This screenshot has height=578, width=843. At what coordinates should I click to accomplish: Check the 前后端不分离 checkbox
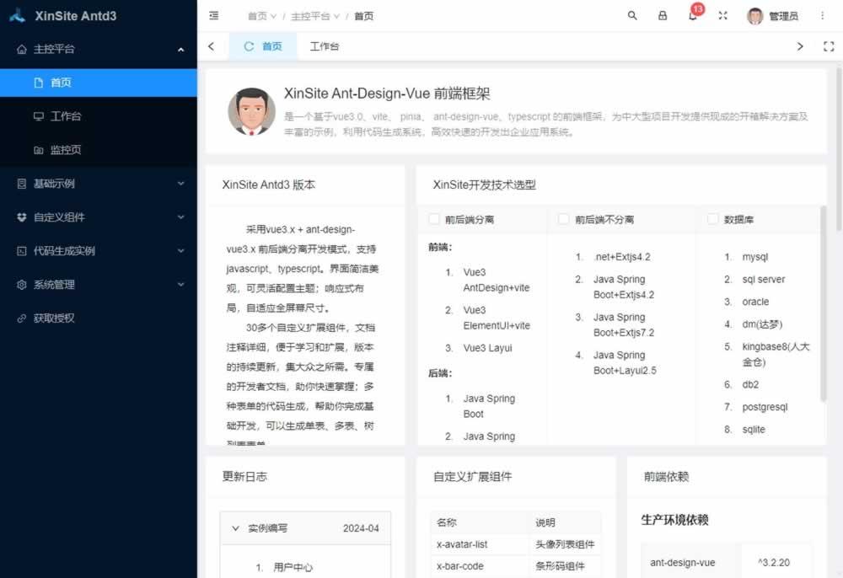[x=563, y=218]
